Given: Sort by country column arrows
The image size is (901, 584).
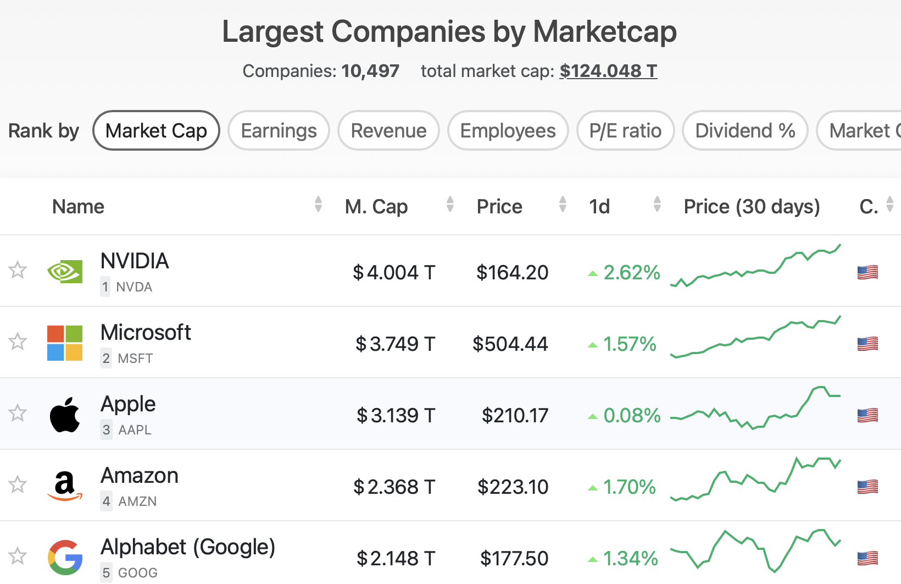Looking at the screenshot, I should coord(890,204).
